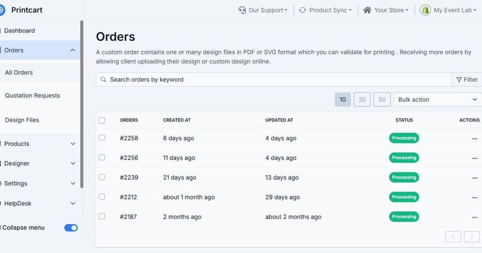This screenshot has width=482, height=253.
Task: Open actions menu for order #2212
Action: [x=474, y=198]
